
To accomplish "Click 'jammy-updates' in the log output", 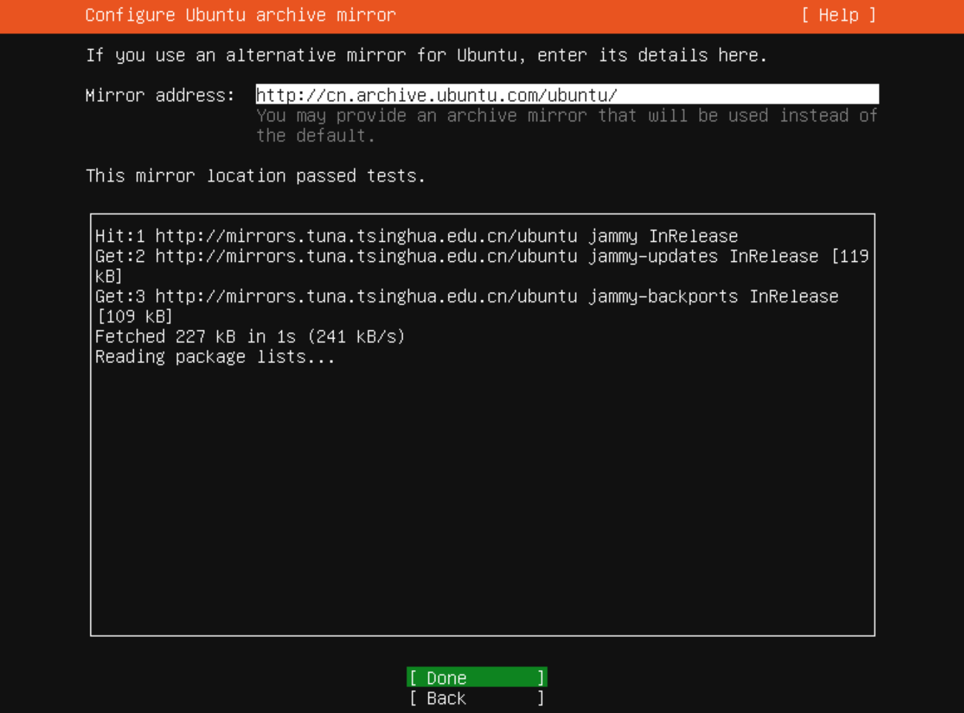I will (653, 256).
